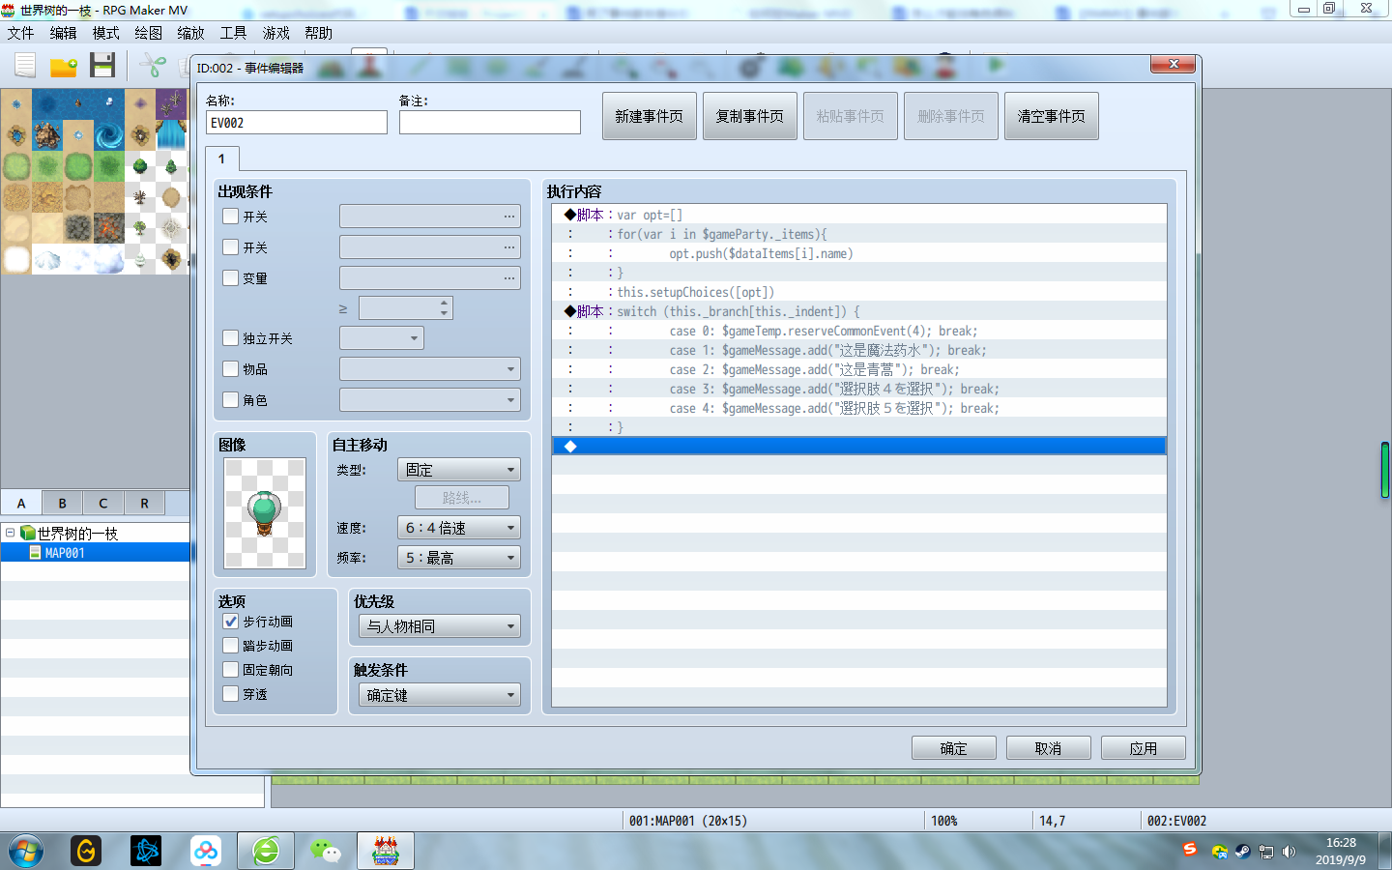
Task: Enable the 独立开关 checkbox
Action: [x=231, y=338]
